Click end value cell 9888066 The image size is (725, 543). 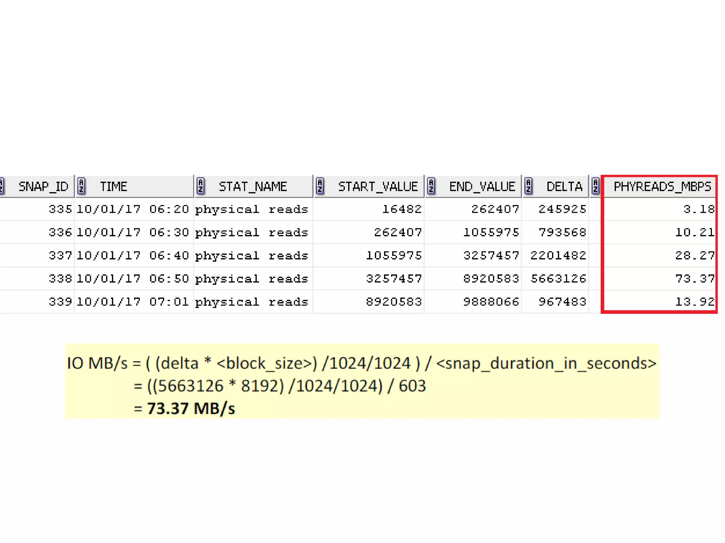click(491, 302)
